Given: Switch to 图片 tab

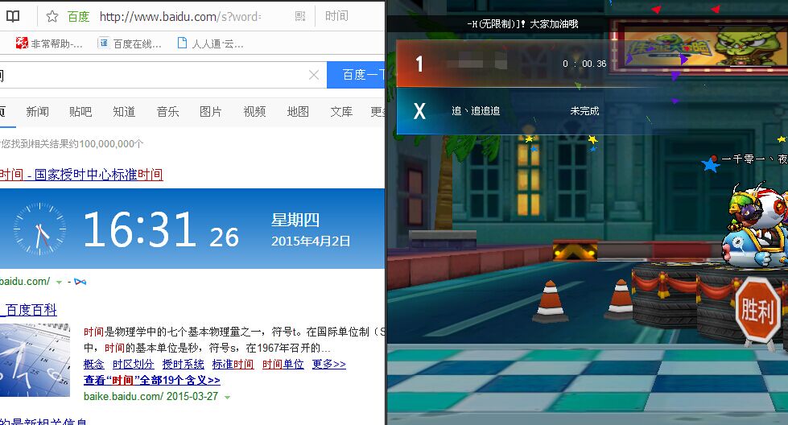Looking at the screenshot, I should (x=211, y=112).
